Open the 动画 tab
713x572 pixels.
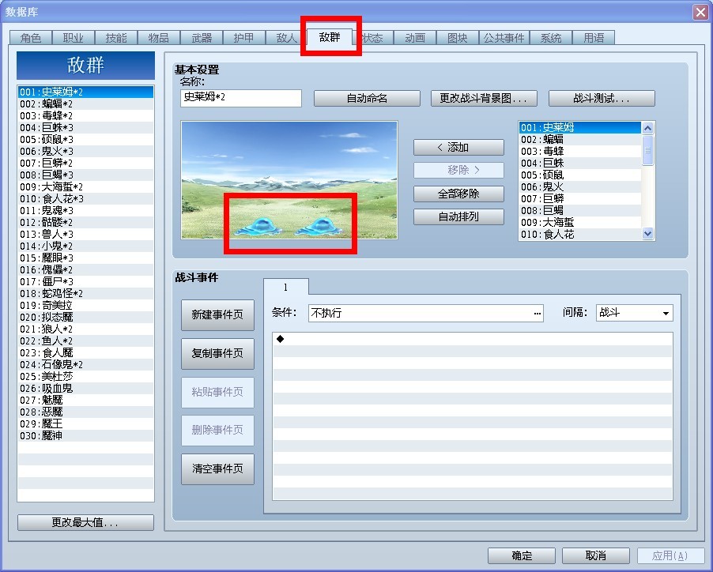pos(415,38)
